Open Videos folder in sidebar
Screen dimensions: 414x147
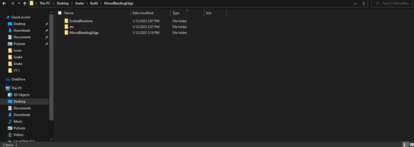click(19, 135)
